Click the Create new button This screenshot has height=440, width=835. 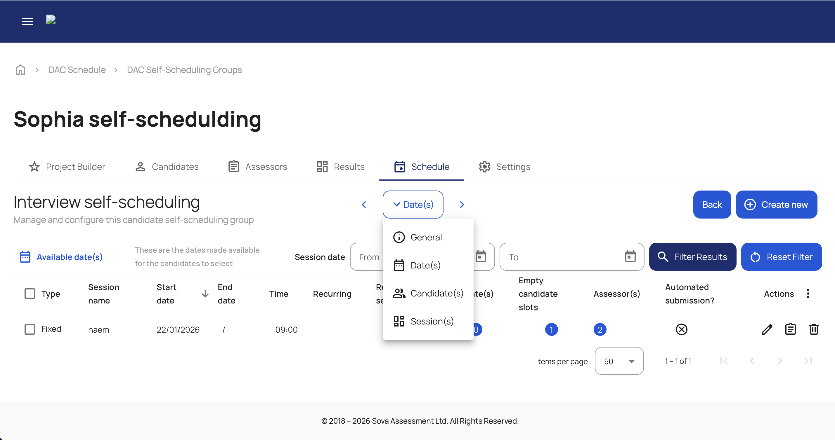pos(776,205)
